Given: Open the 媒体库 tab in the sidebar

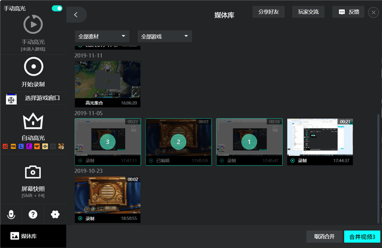Looking at the screenshot, I should 33,236.
